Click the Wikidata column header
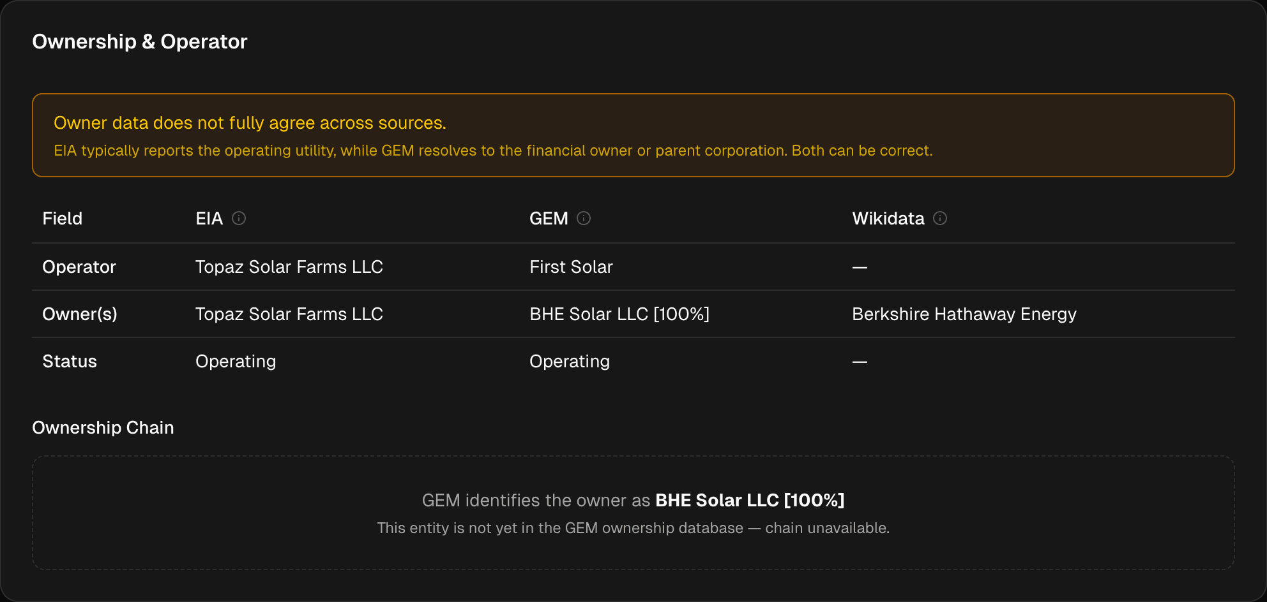Image resolution: width=1267 pixels, height=602 pixels. pyautogui.click(x=888, y=218)
